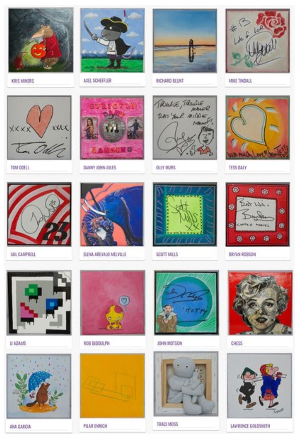Image resolution: width=302 pixels, height=442 pixels.
Task: View the blue elephant painting thumbnail
Action: click(x=112, y=214)
